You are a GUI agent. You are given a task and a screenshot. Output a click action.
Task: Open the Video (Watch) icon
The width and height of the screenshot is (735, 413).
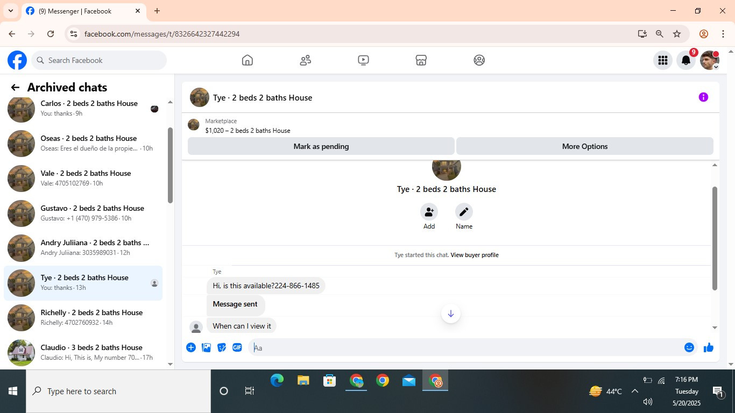tap(363, 60)
